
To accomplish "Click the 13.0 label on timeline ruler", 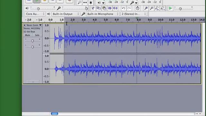I will point(194,20).
